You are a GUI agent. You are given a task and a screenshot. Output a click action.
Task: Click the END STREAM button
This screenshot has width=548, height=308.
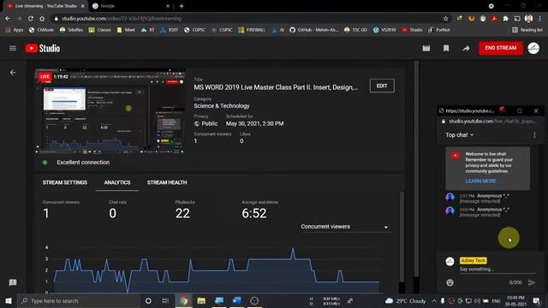[x=500, y=48]
